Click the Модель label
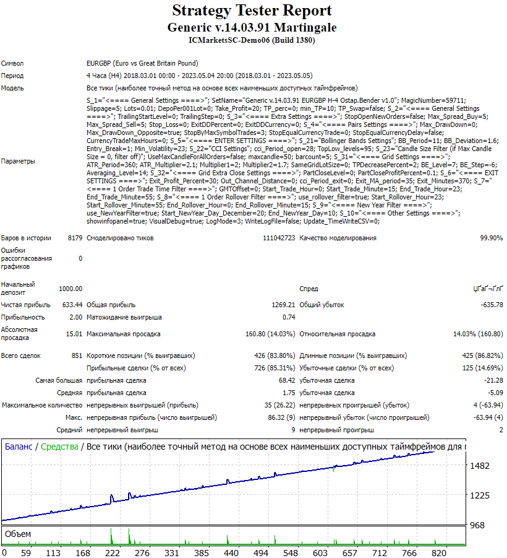Image resolution: width=507 pixels, height=558 pixels. (x=12, y=89)
